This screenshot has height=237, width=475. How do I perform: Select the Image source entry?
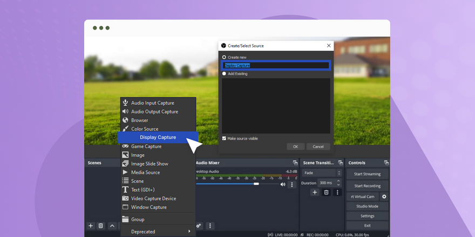tap(158, 155)
